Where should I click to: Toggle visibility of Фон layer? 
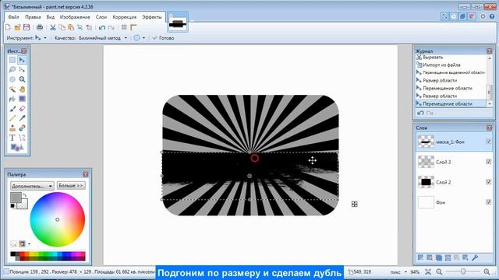(x=489, y=202)
